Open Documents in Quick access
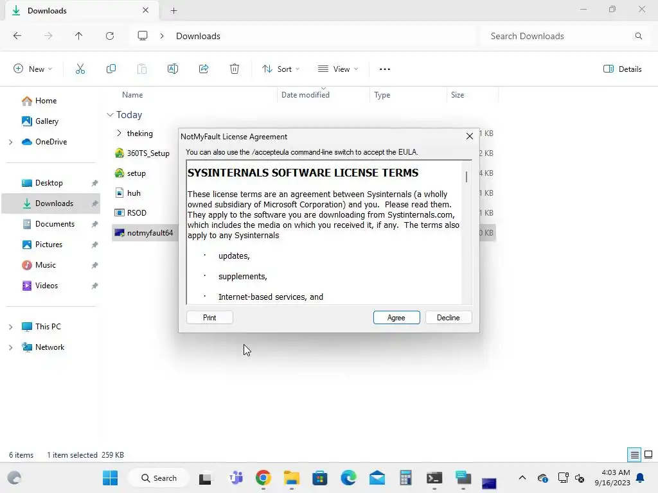 tap(55, 224)
